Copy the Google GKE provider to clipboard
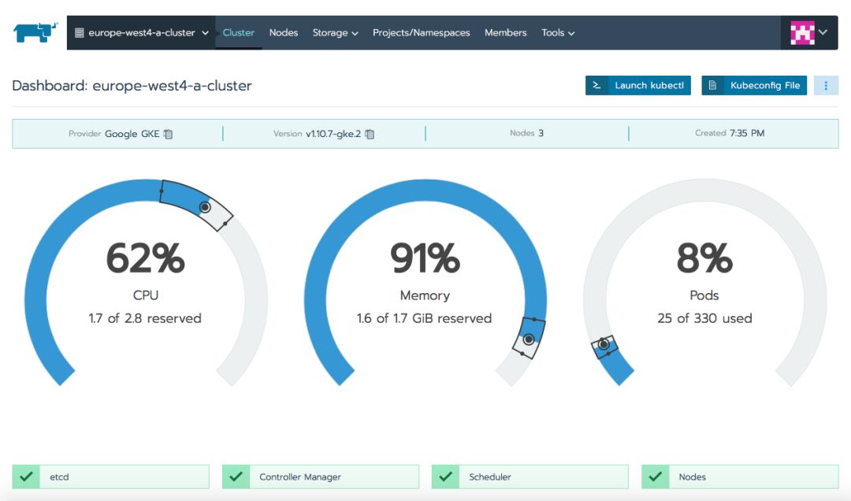The image size is (851, 501). coord(169,134)
